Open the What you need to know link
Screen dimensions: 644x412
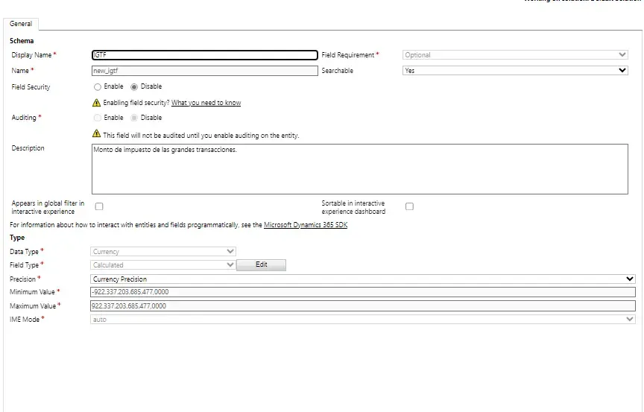pos(206,103)
